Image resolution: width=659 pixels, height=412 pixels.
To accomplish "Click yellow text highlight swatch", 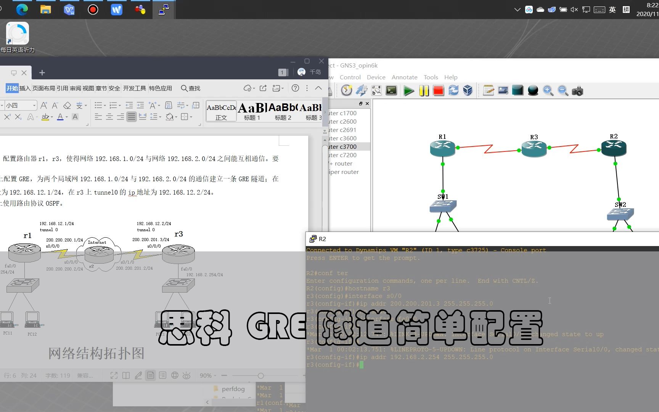I will coord(45,117).
